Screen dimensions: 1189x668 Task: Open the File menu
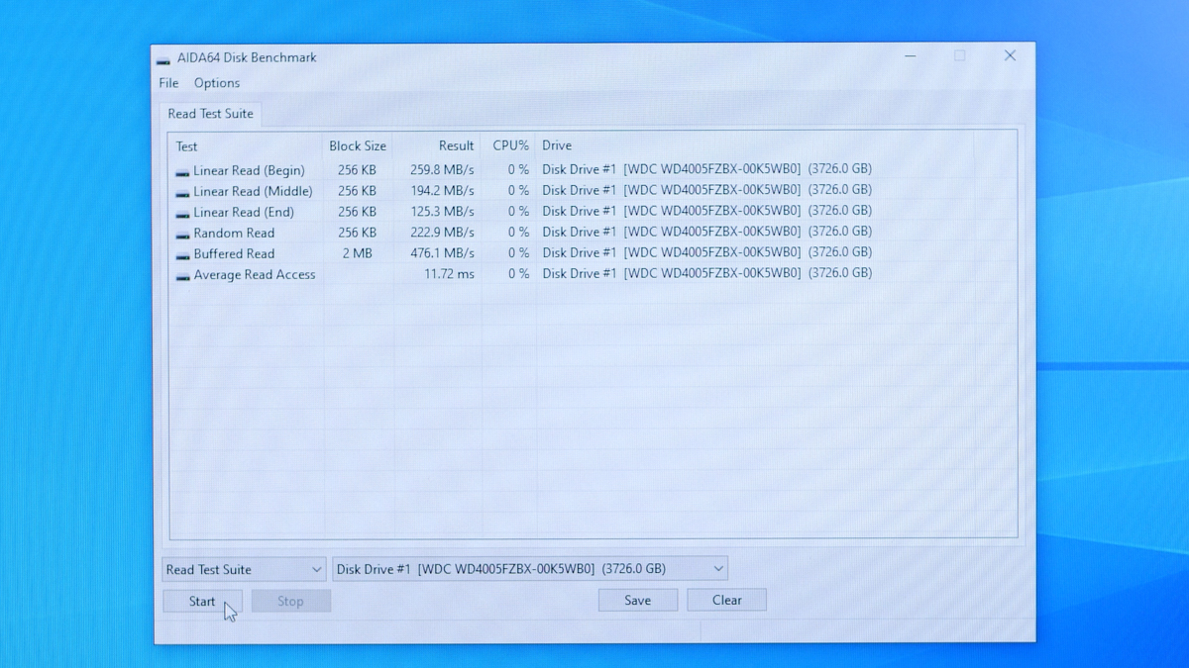point(168,83)
